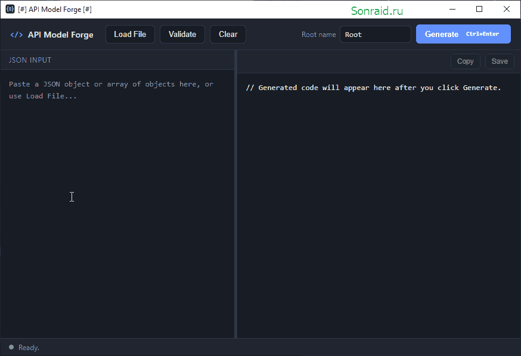Click the Generate button
The height and width of the screenshot is (356, 521).
(x=463, y=34)
